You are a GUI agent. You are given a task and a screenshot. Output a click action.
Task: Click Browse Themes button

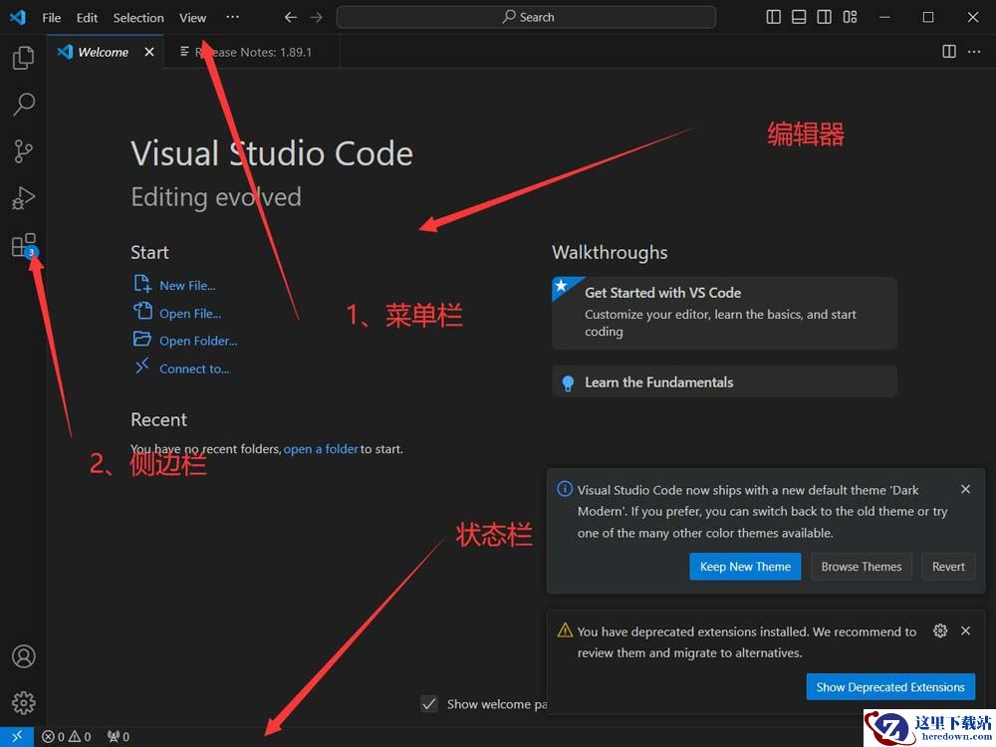pos(862,567)
